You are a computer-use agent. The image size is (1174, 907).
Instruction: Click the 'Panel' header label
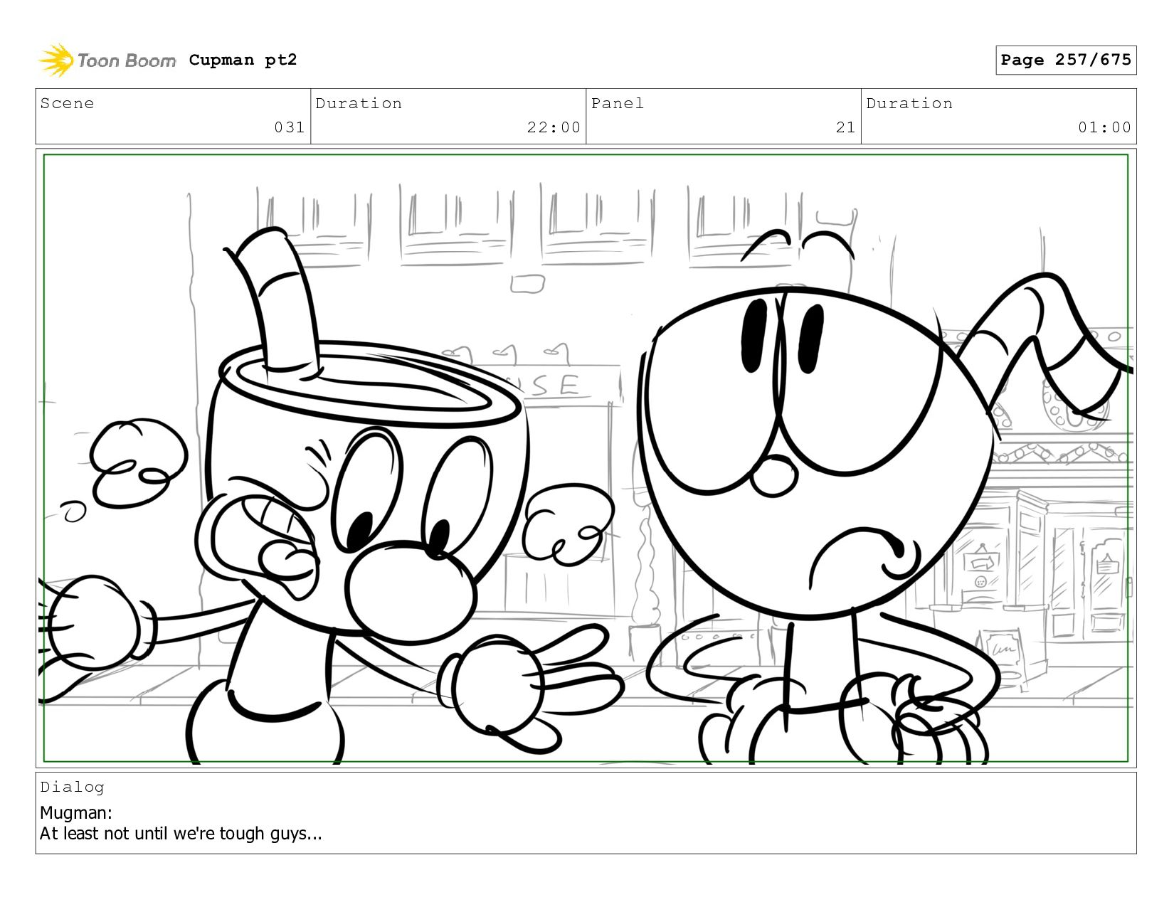coord(618,103)
